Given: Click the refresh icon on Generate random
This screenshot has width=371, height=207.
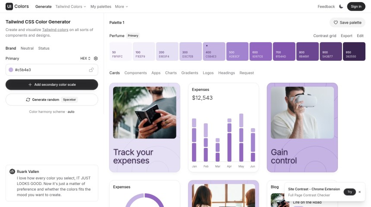Looking at the screenshot, I should [x=28, y=100].
